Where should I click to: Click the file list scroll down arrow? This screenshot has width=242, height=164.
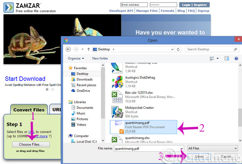coord(240,141)
